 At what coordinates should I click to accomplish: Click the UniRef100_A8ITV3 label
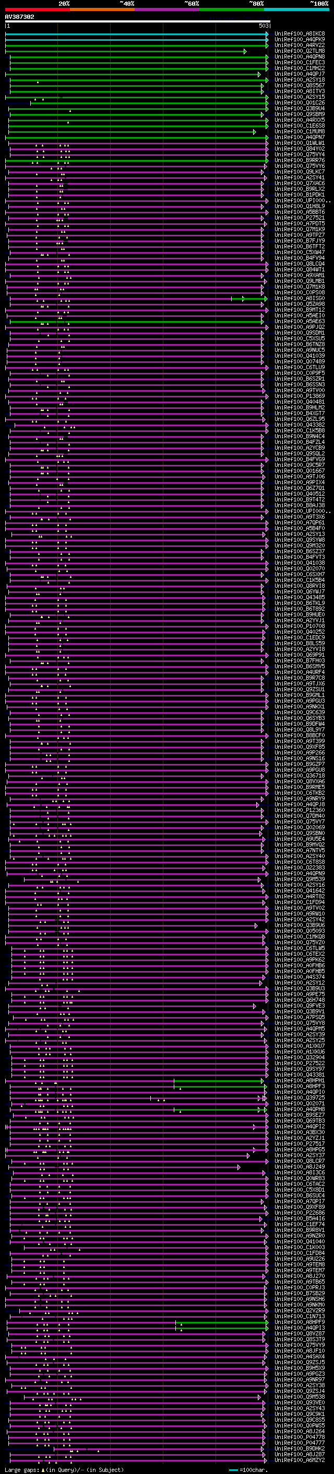[299, 91]
